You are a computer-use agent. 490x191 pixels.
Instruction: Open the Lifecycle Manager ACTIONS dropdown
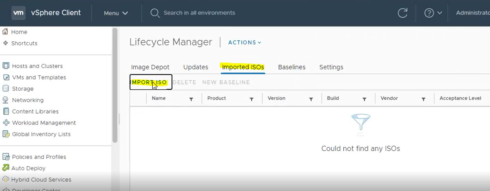pos(245,42)
